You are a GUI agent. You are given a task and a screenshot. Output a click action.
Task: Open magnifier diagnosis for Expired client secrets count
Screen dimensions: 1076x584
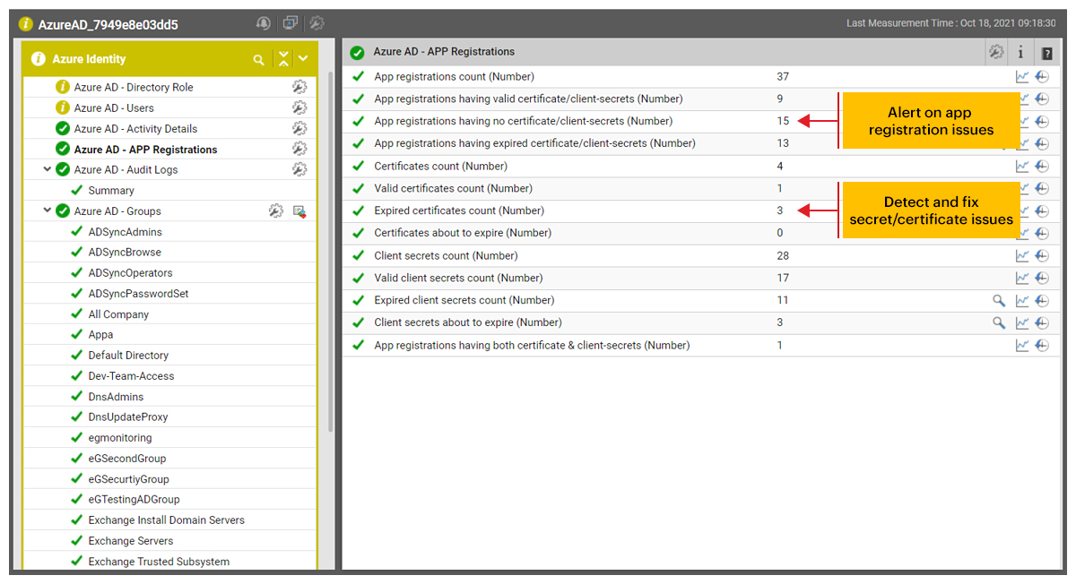point(999,300)
